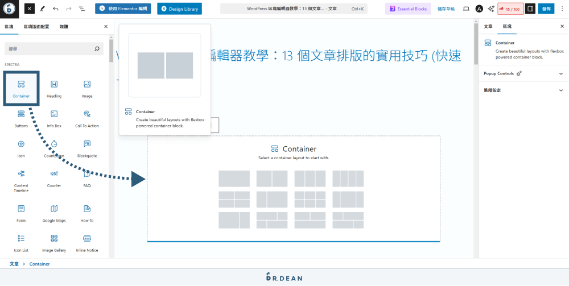
Task: Open the document overview list view
Action: tap(81, 9)
